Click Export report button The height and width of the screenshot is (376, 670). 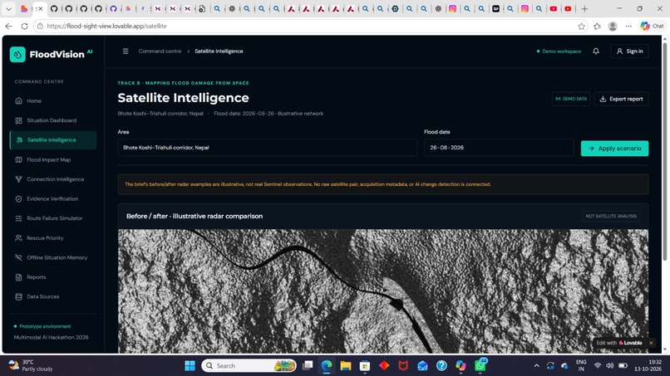(x=621, y=99)
